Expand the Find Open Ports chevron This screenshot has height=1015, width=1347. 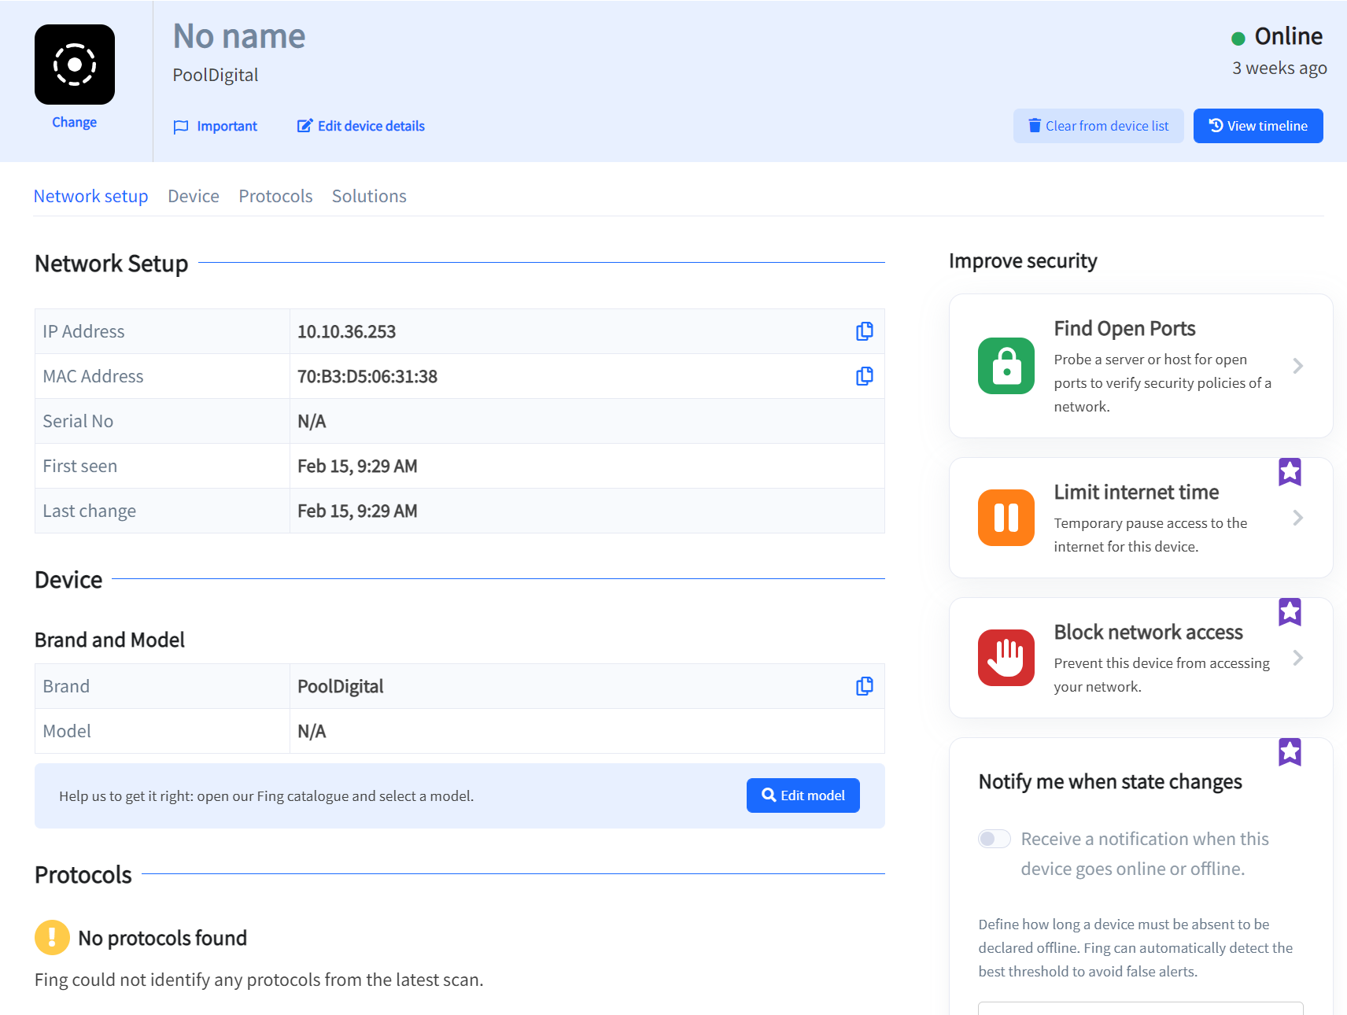(x=1298, y=366)
